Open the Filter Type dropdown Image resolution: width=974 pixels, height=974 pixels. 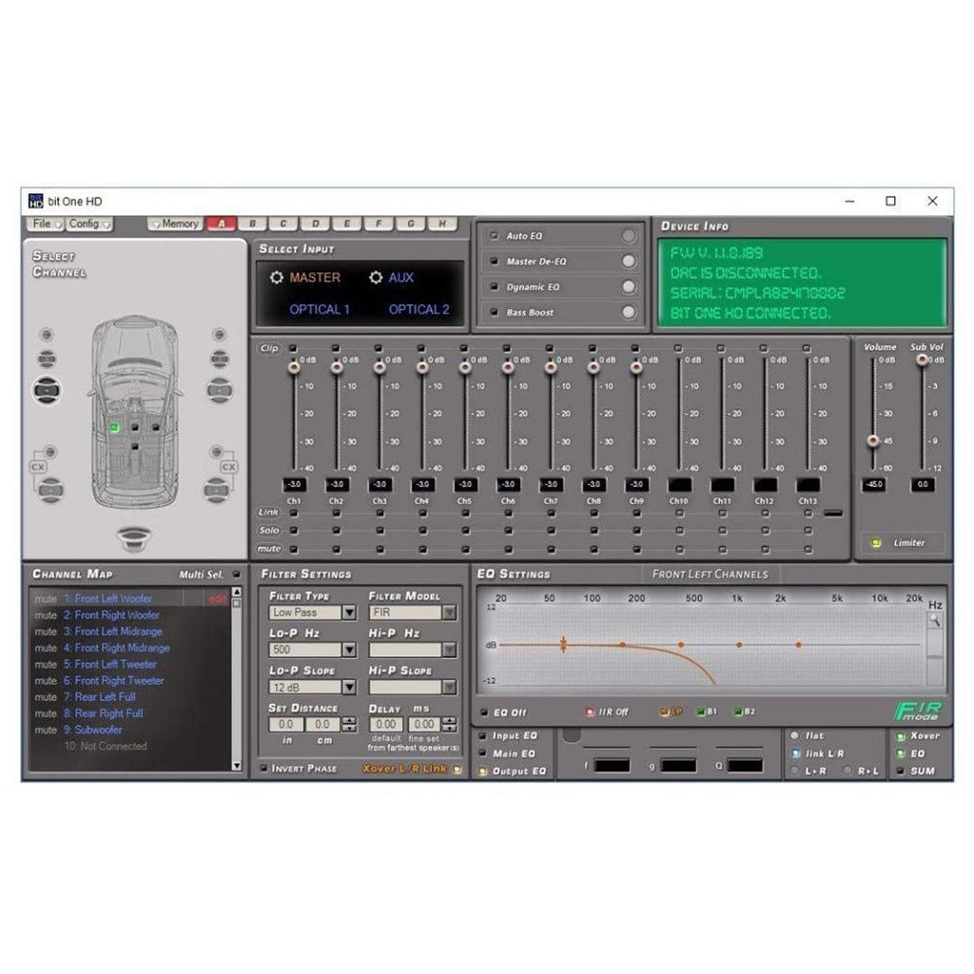tap(349, 614)
